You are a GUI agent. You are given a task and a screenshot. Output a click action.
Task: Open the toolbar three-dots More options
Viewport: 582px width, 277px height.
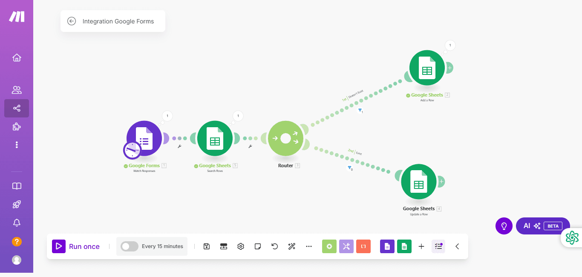[309, 246]
